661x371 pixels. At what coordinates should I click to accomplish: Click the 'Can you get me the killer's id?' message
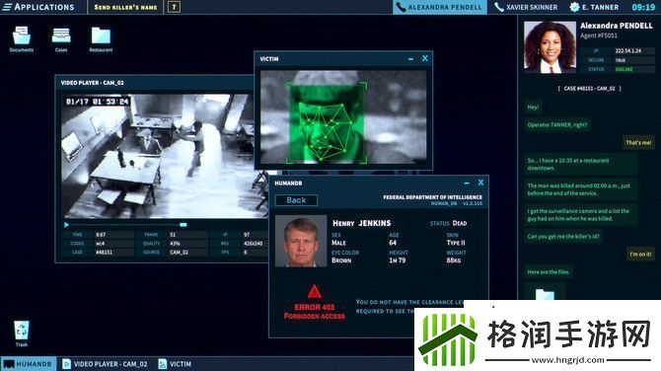563,237
